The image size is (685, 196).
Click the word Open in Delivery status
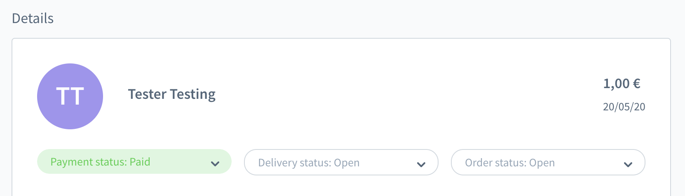click(347, 163)
